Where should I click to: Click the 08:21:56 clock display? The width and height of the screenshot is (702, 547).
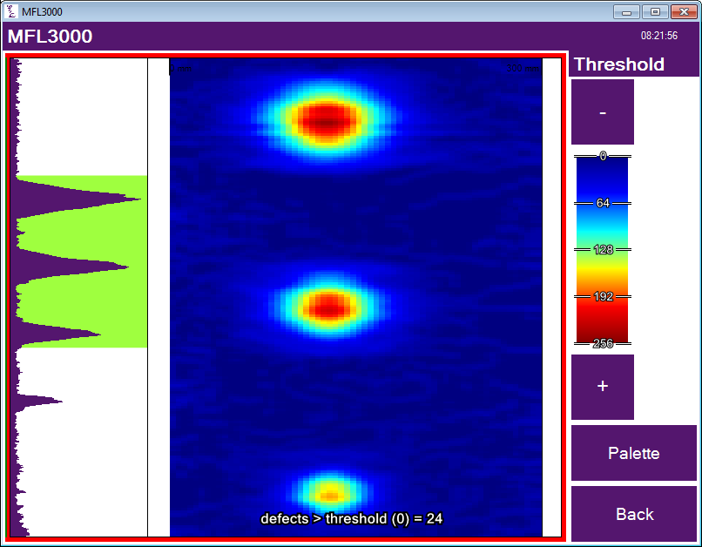tap(658, 37)
